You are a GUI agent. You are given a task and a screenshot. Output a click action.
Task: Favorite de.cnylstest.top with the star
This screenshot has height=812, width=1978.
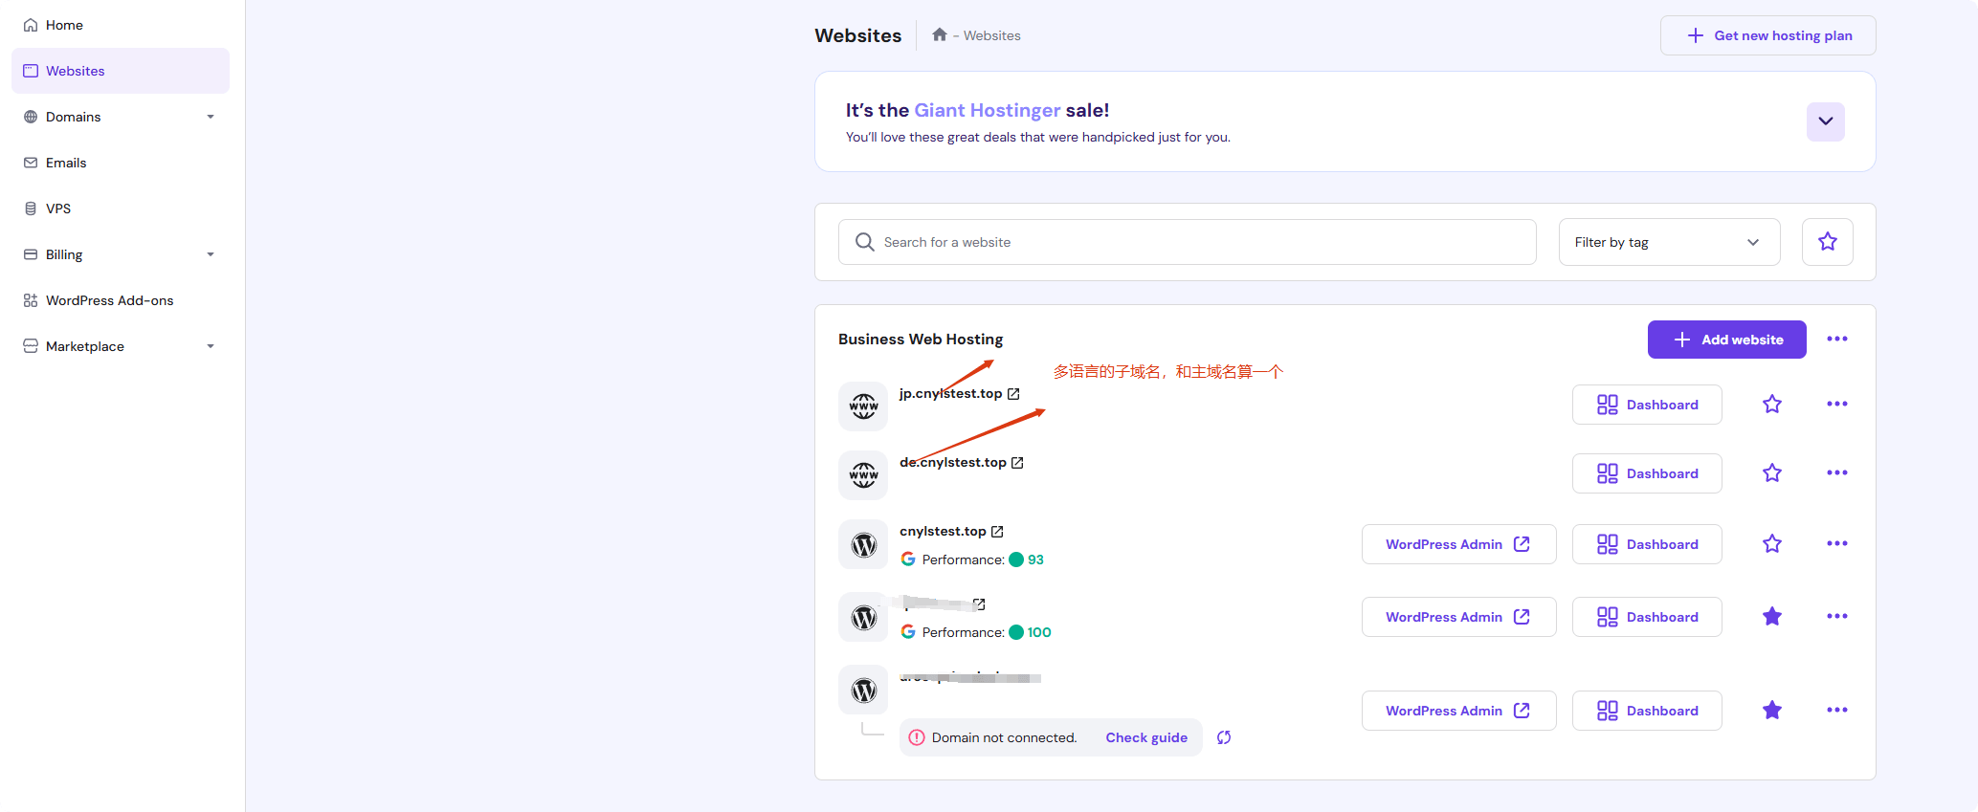[x=1771, y=473]
